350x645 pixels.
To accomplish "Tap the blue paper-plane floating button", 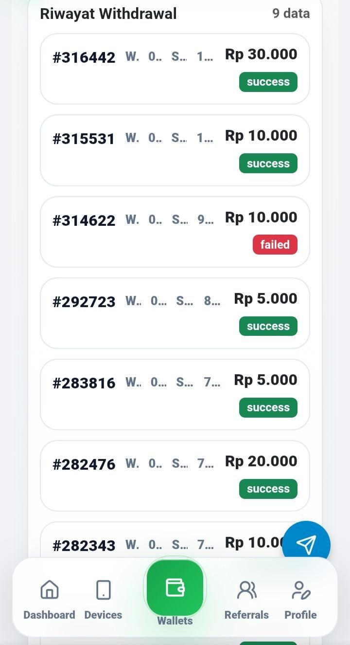I will (x=306, y=544).
